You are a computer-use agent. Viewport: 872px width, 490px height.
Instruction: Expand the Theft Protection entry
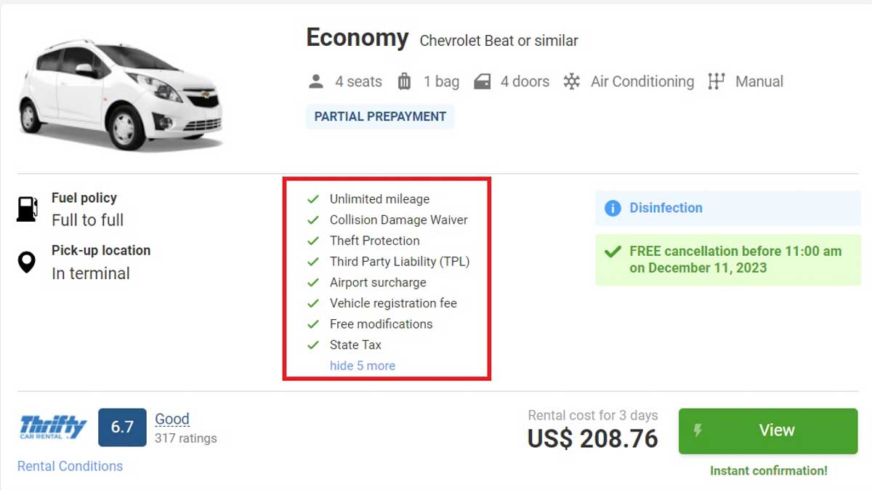[x=375, y=241]
